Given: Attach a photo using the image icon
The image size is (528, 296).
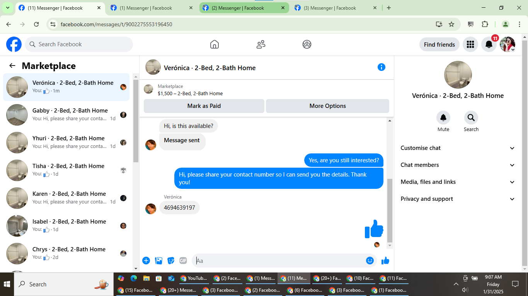Looking at the screenshot, I should 158,261.
